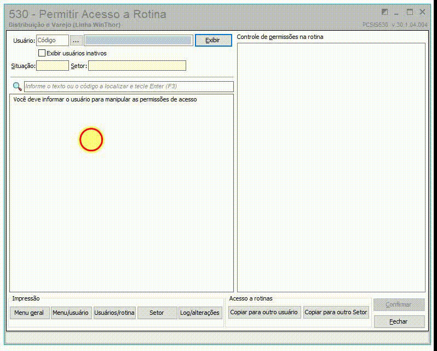Open user lookup with the ... button
The height and width of the screenshot is (351, 437).
tap(76, 41)
